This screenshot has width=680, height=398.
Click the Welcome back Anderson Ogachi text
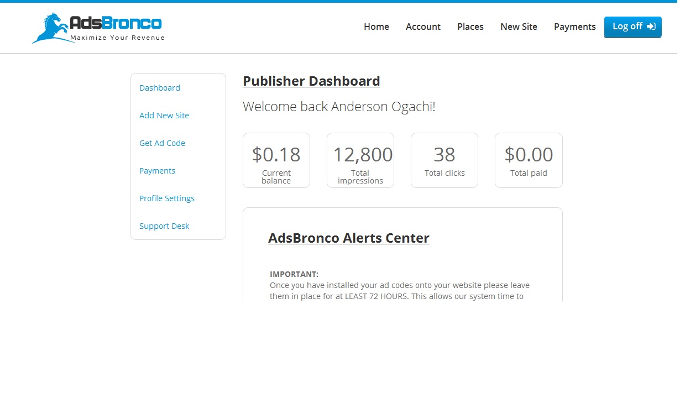[339, 107]
